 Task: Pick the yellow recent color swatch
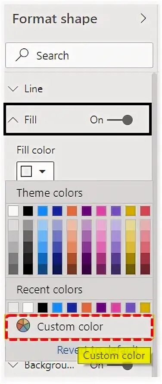(x=145, y=308)
